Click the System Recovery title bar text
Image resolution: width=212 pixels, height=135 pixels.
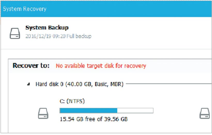tap(25, 9)
